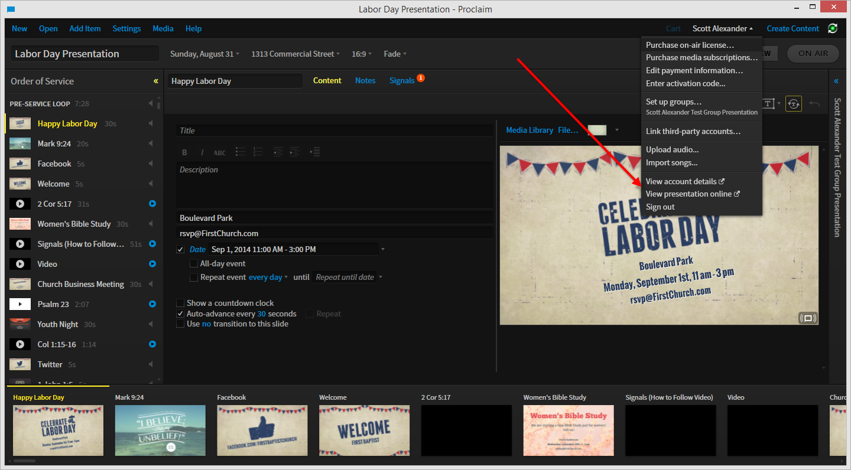Click the sync status icon beside Create Content

pyautogui.click(x=833, y=28)
